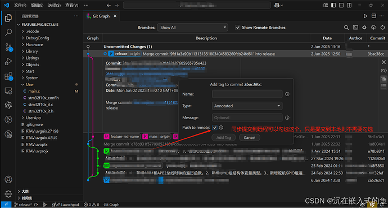
Task: Expand the Hardware folder
Action: pos(34,44)
